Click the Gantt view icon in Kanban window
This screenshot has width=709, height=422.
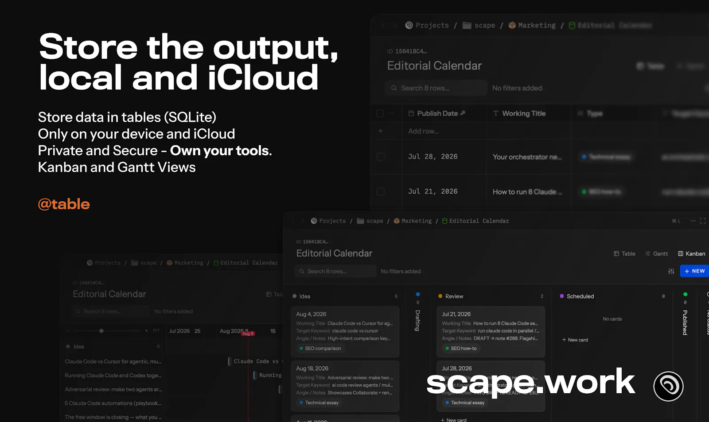coord(648,253)
